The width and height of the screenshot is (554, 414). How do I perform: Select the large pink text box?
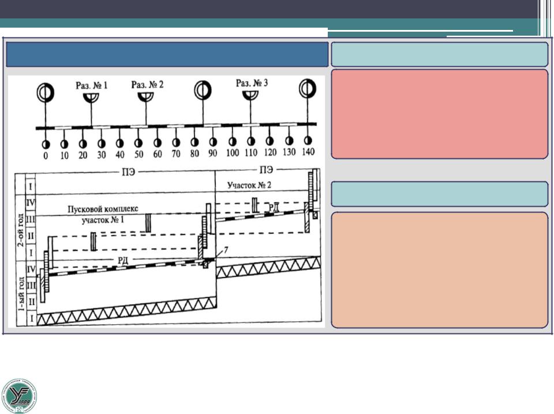[440, 114]
